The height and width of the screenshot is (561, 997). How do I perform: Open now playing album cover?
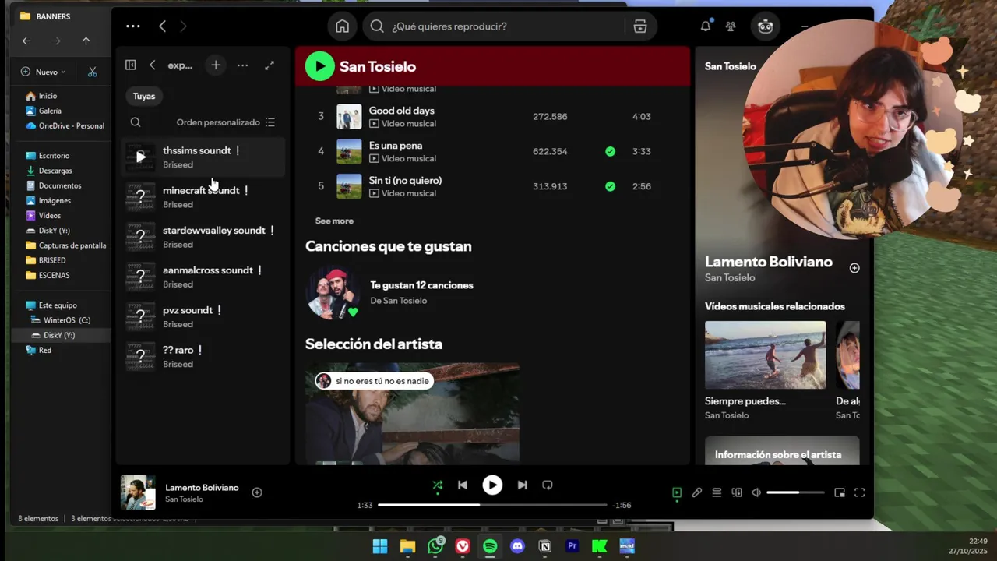pyautogui.click(x=138, y=492)
